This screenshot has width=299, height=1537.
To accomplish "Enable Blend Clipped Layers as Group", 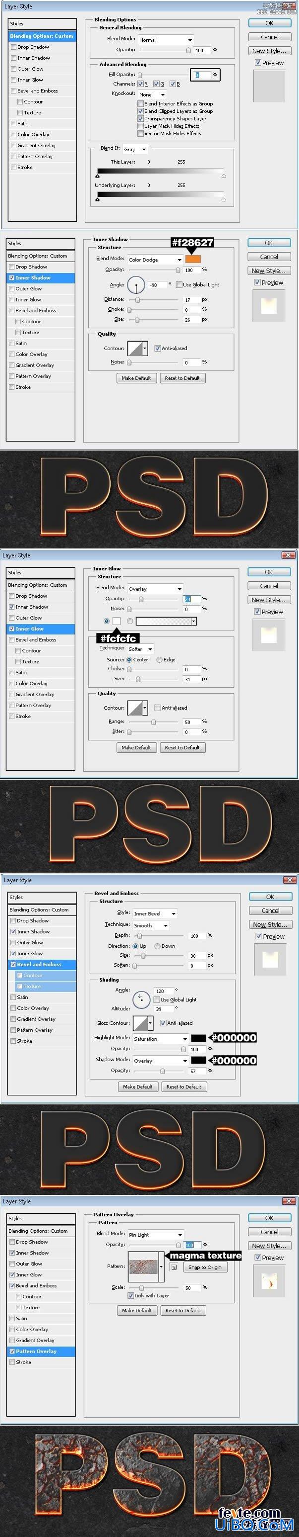I will point(140,111).
